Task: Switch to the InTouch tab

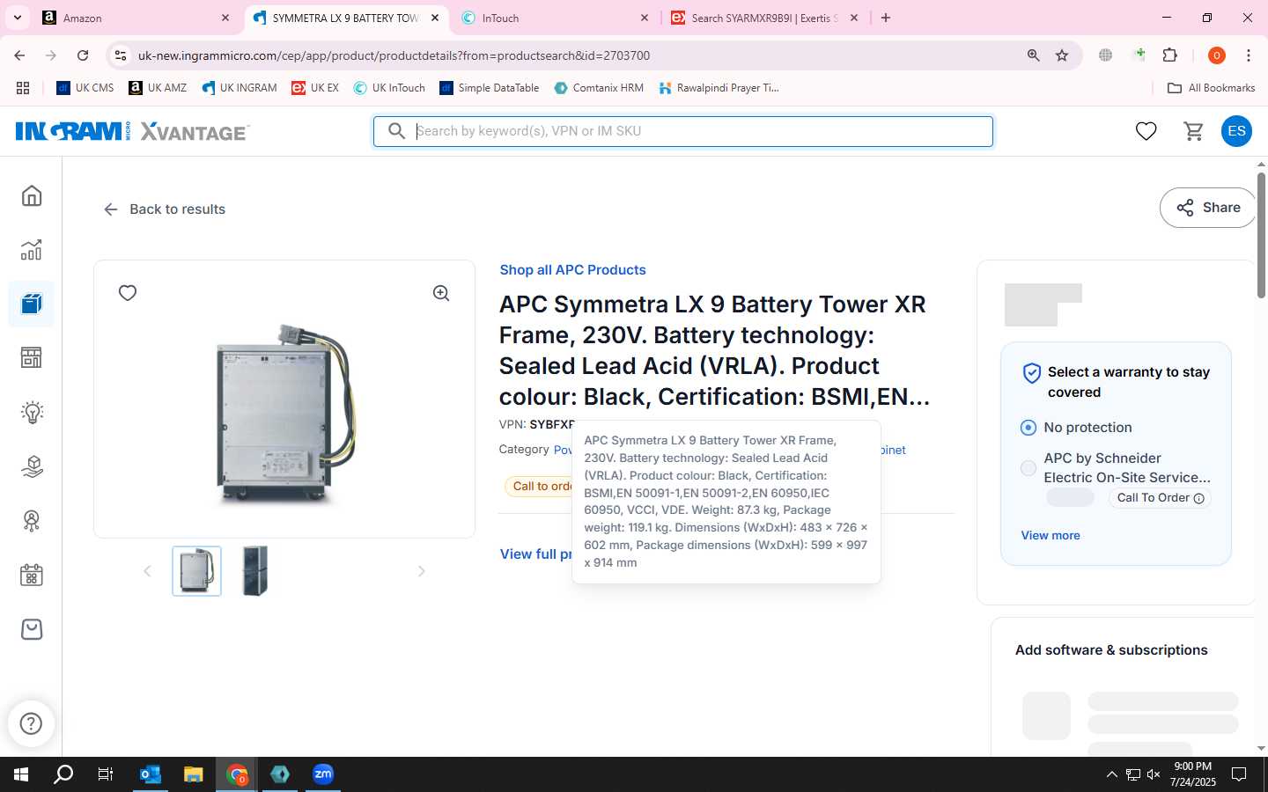Action: [555, 18]
